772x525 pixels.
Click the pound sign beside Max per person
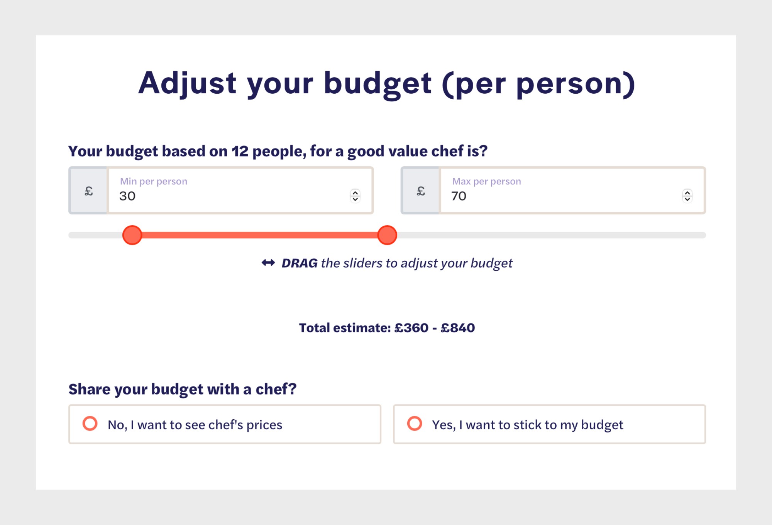(421, 191)
